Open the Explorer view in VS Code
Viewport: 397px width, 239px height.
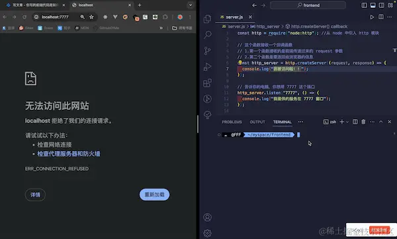[x=207, y=19]
